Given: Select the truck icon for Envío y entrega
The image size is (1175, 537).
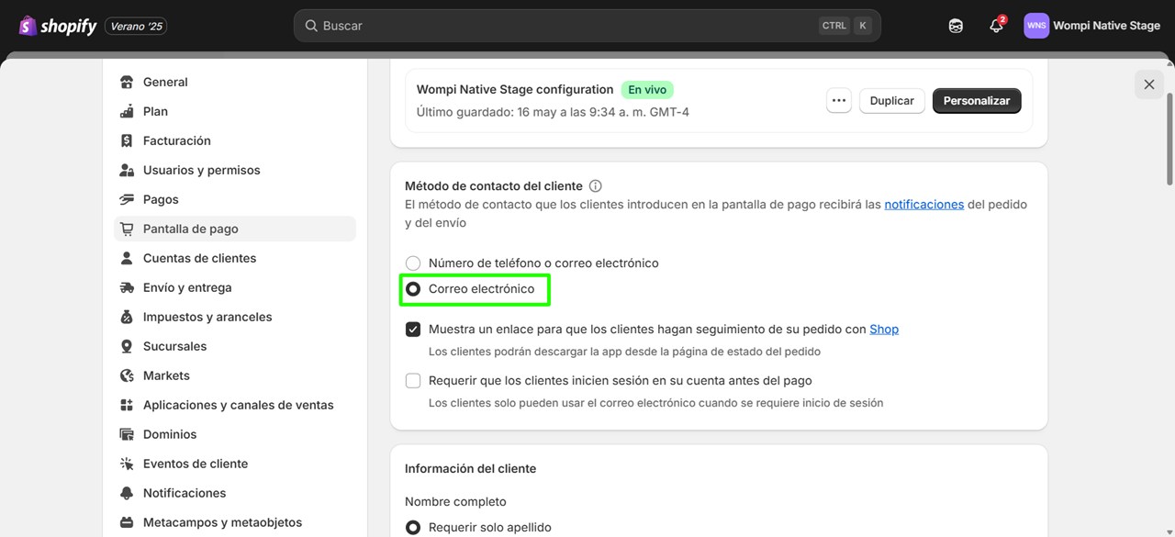Looking at the screenshot, I should pos(127,287).
